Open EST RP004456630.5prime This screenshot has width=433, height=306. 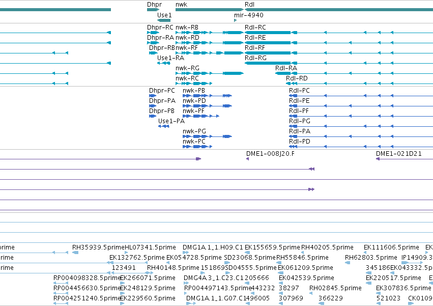pyautogui.click(x=88, y=288)
